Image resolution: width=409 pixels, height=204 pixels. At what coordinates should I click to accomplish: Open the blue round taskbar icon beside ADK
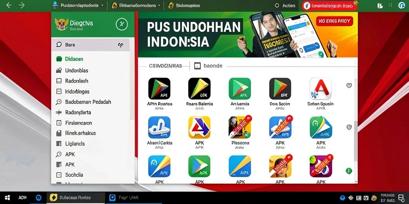point(39,198)
